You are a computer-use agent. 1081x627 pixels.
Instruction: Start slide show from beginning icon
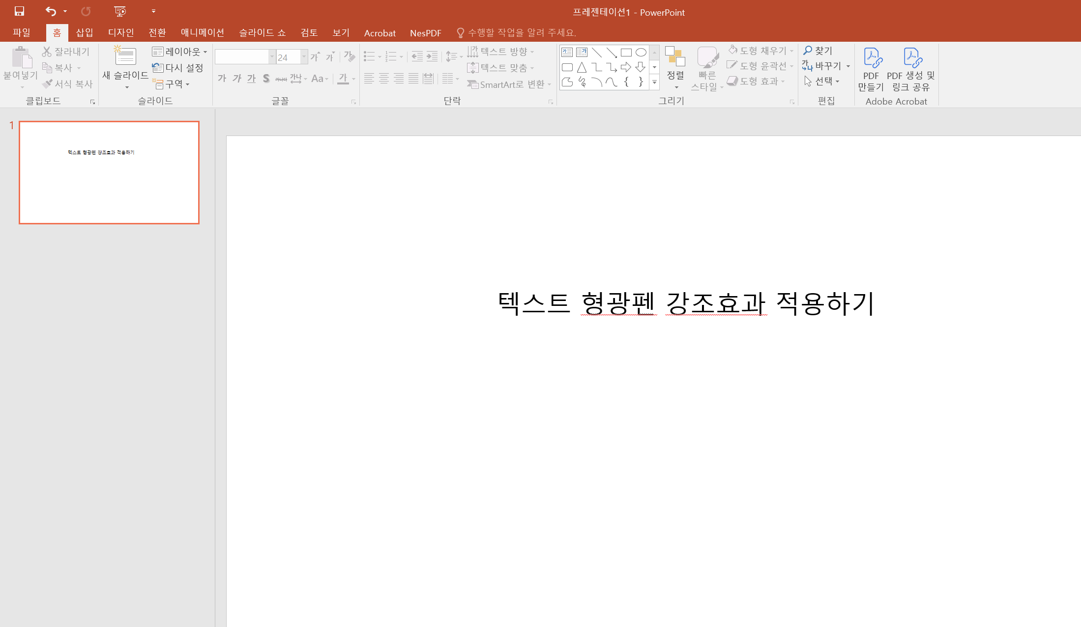(119, 11)
